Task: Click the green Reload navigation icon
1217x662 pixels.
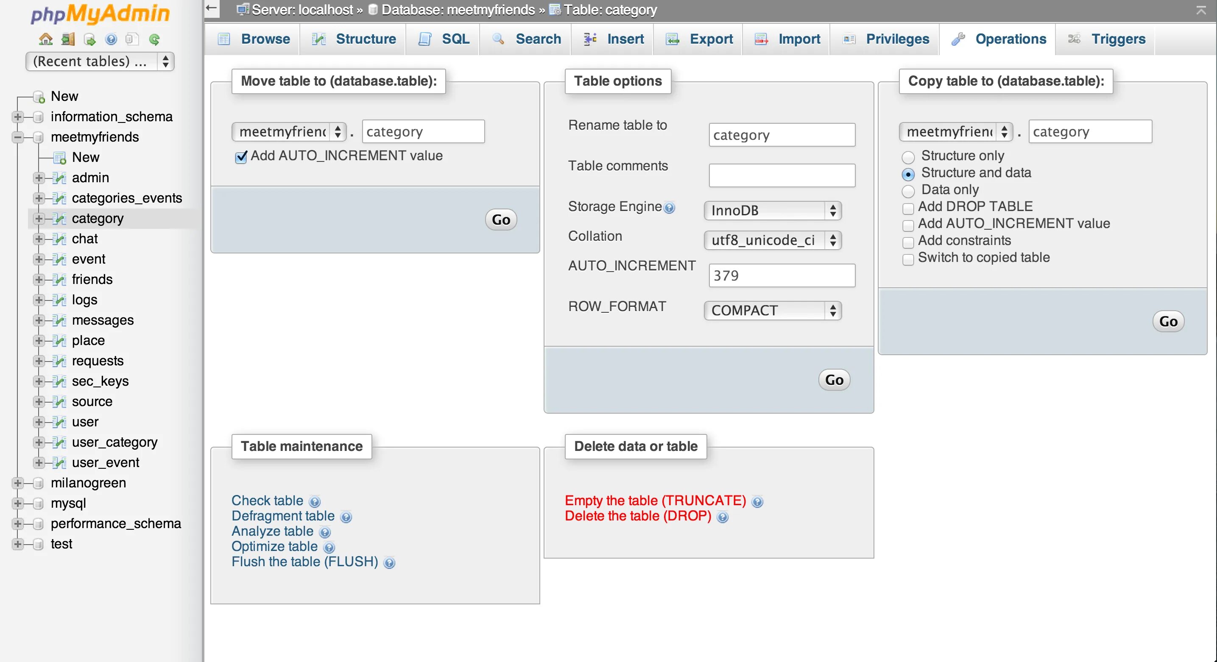Action: coord(154,39)
